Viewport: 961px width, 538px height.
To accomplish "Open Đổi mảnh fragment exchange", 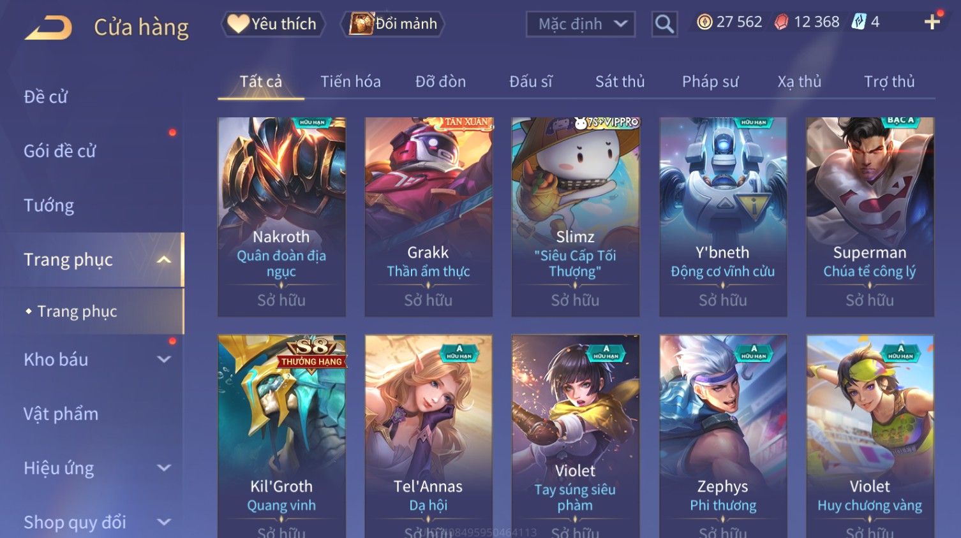I will [x=392, y=24].
